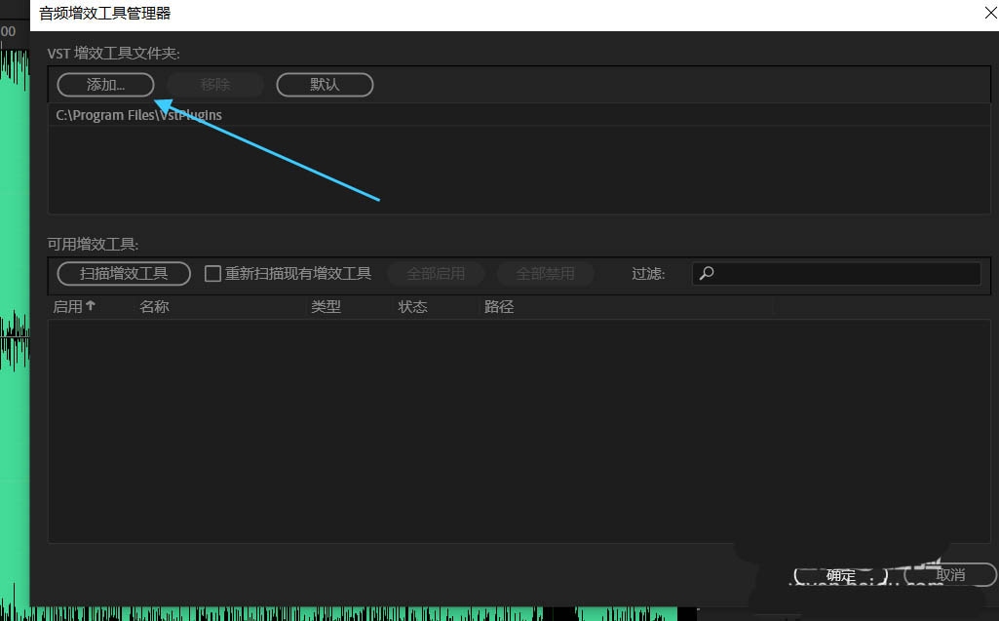Confirm with the 确定 button

click(x=840, y=575)
